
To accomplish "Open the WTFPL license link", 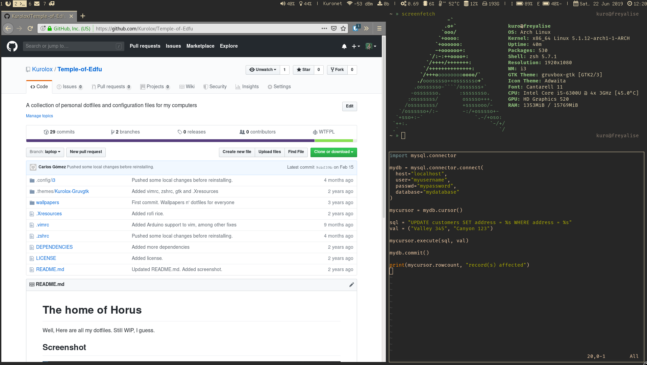I will (324, 132).
